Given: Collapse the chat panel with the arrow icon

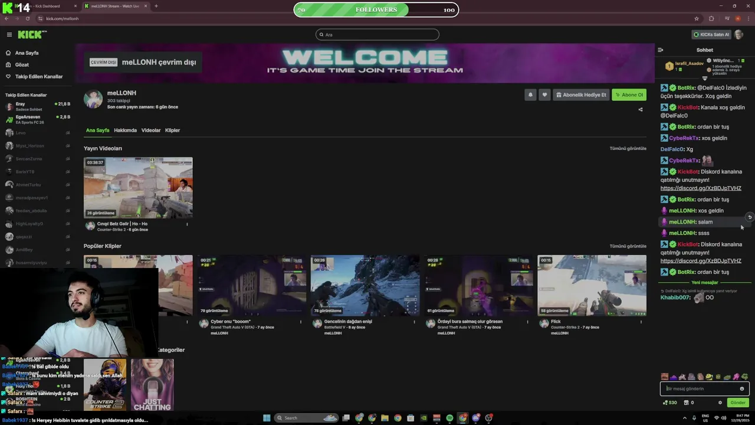Looking at the screenshot, I should coord(661,50).
